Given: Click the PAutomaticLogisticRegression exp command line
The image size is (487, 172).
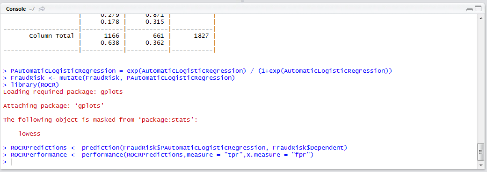Looking at the screenshot, I should [x=197, y=71].
